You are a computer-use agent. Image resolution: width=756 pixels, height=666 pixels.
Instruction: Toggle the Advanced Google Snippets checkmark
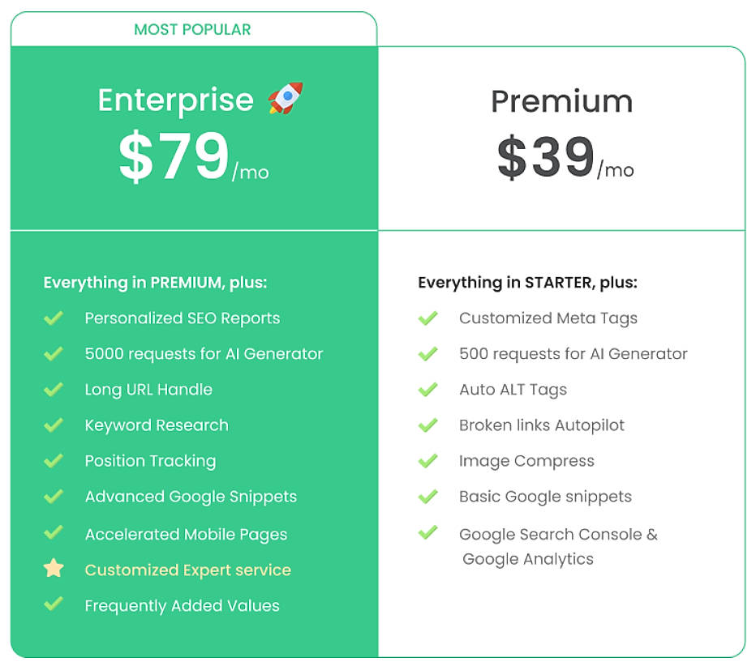tap(53, 497)
